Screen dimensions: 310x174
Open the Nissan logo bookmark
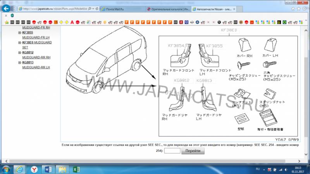coord(192,22)
